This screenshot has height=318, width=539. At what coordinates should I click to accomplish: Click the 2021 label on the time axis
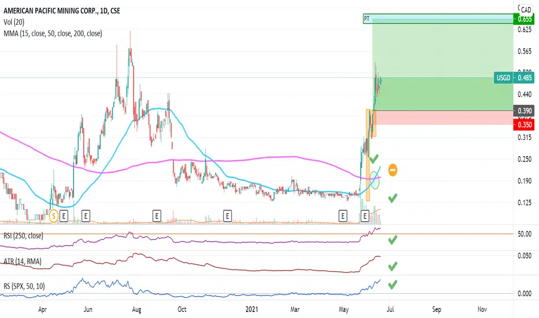[252, 309]
